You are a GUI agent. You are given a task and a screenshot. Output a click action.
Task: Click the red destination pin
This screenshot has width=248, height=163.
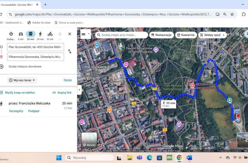click(x=238, y=116)
